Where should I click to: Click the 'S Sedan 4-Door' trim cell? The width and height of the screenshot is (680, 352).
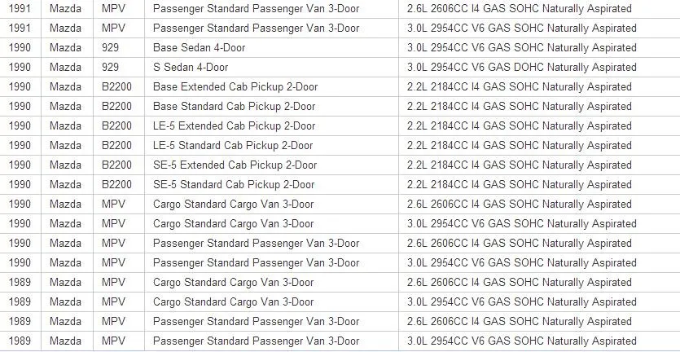271,68
